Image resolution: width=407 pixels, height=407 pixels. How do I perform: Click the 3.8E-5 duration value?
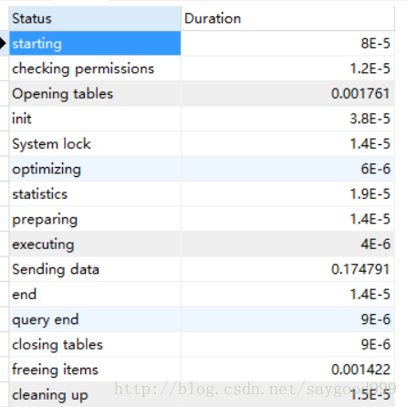click(x=287, y=119)
